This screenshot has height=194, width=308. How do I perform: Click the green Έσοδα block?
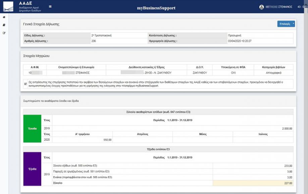pos(32,129)
